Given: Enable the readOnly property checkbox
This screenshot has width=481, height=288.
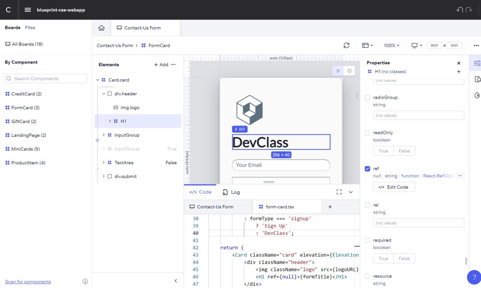Looking at the screenshot, I should pyautogui.click(x=367, y=132).
